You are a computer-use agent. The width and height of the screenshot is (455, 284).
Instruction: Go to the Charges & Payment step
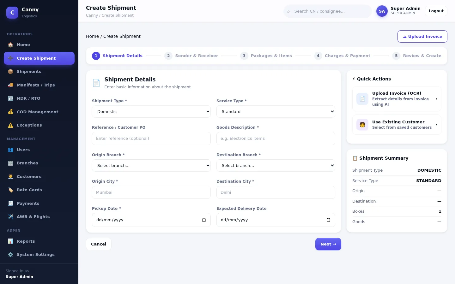tap(342, 56)
